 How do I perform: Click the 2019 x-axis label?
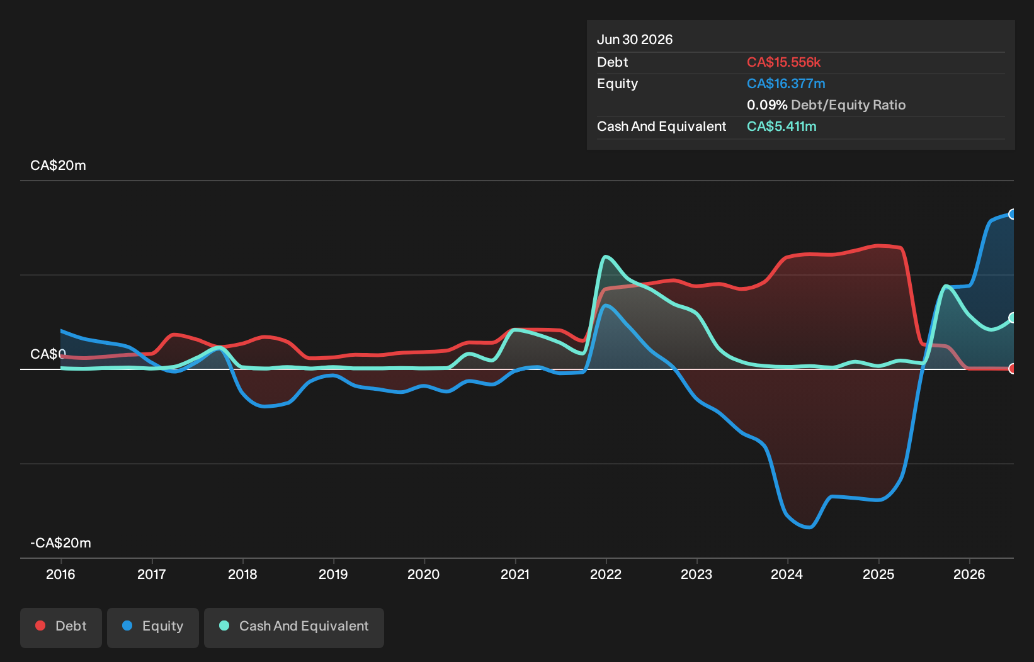333,575
